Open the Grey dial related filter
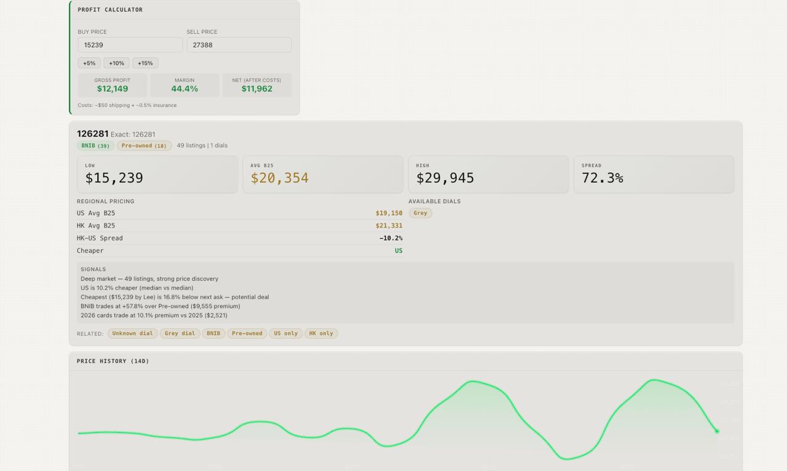 click(x=180, y=333)
